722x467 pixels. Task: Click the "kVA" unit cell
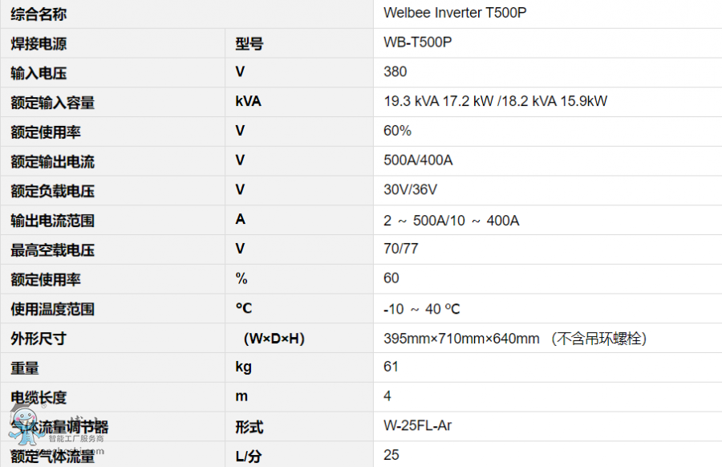(248, 102)
